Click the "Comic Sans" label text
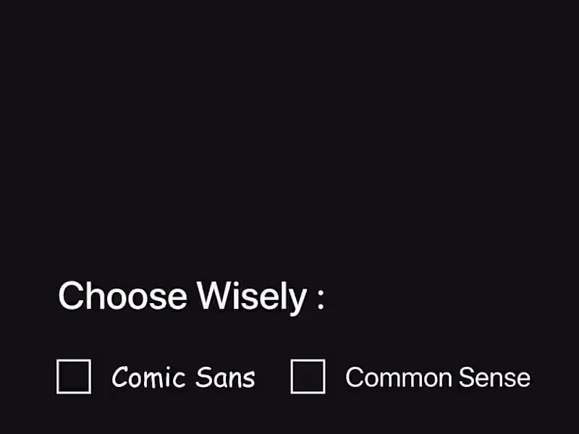 click(183, 378)
